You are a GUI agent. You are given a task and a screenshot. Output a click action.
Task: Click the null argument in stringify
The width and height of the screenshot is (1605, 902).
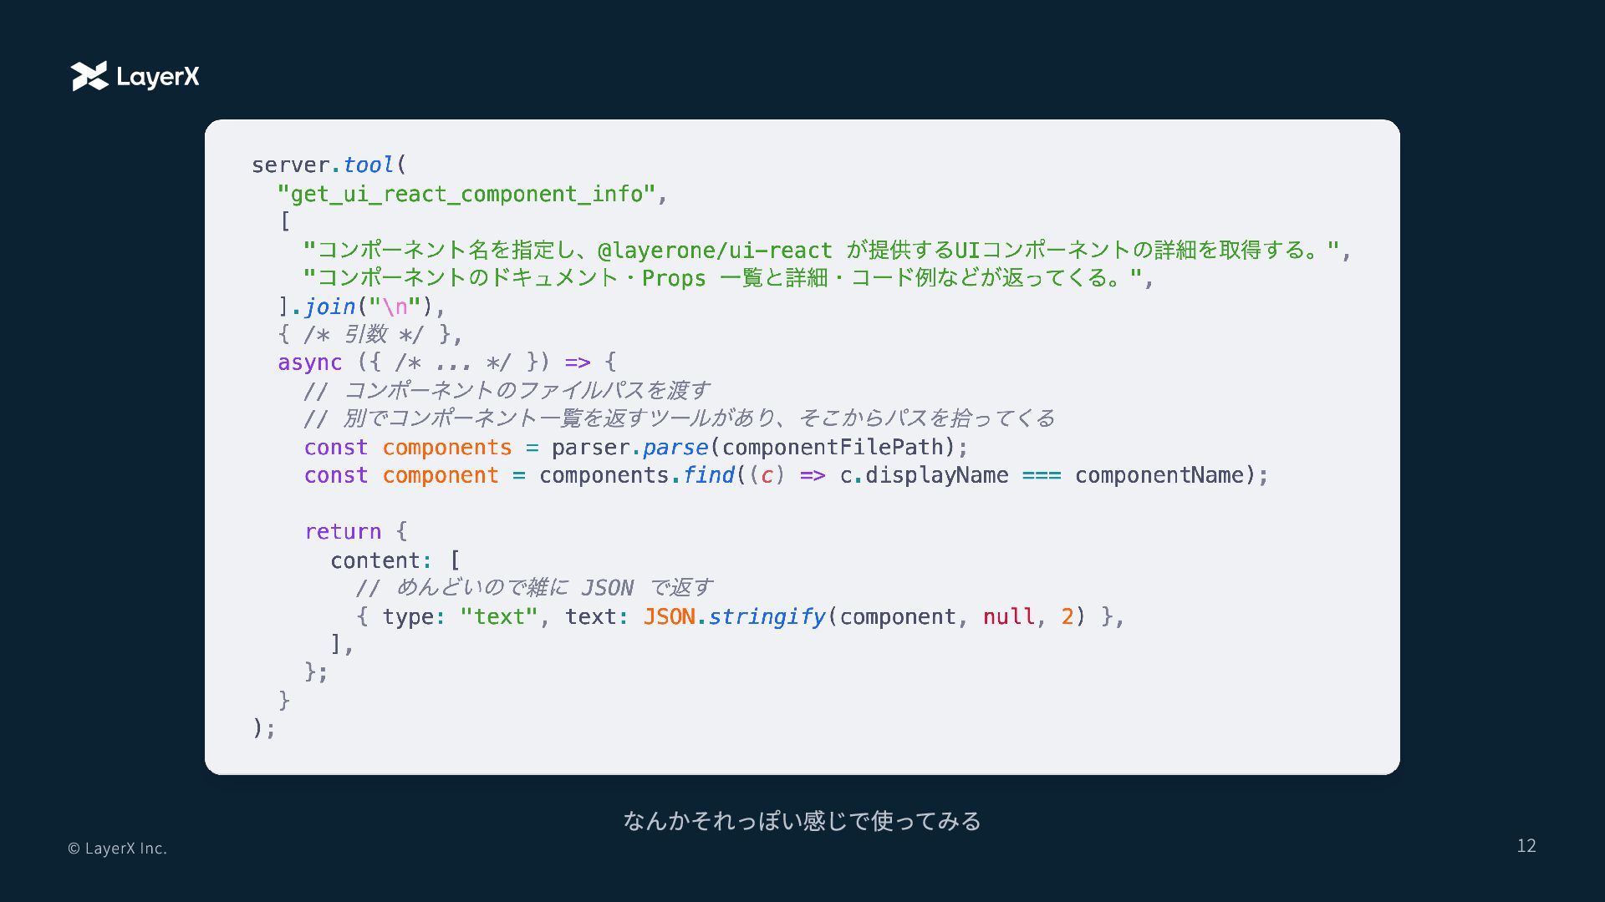[1008, 616]
